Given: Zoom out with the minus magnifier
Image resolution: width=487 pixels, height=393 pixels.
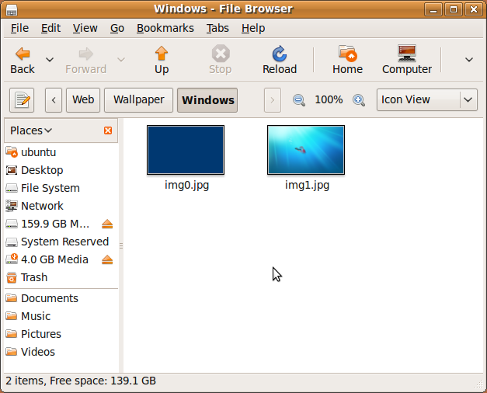Looking at the screenshot, I should coord(299,100).
